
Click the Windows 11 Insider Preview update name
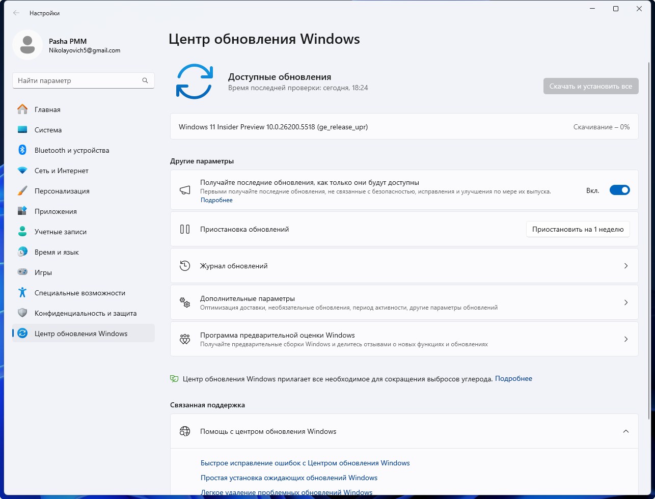(273, 127)
